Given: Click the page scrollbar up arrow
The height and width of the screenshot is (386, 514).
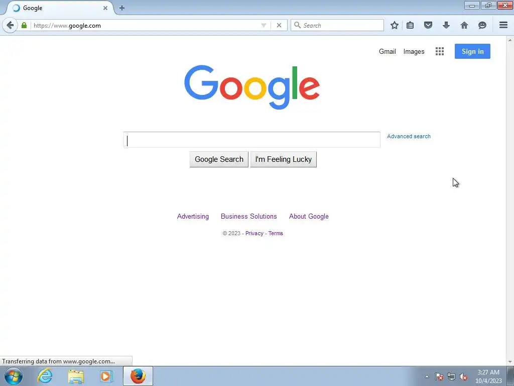Looking at the screenshot, I should 510,40.
